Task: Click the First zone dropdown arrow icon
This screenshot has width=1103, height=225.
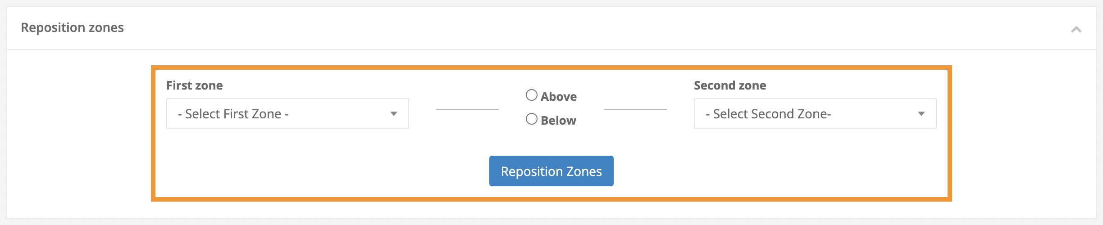Action: 394,114
